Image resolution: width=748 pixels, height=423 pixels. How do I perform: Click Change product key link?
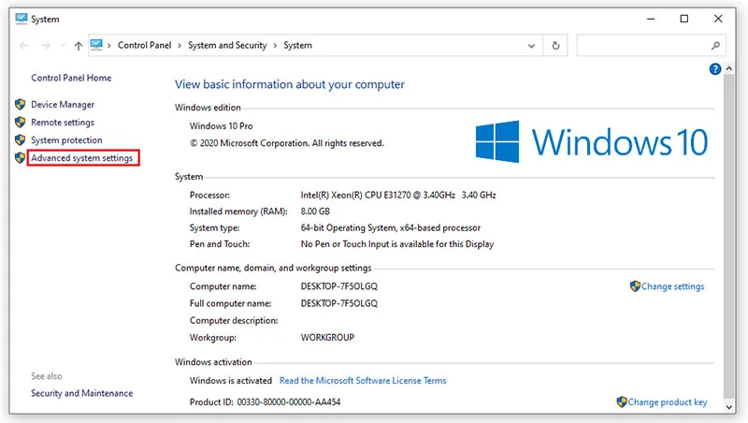click(668, 402)
